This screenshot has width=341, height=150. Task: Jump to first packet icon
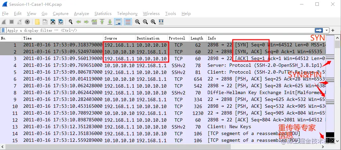point(102,22)
